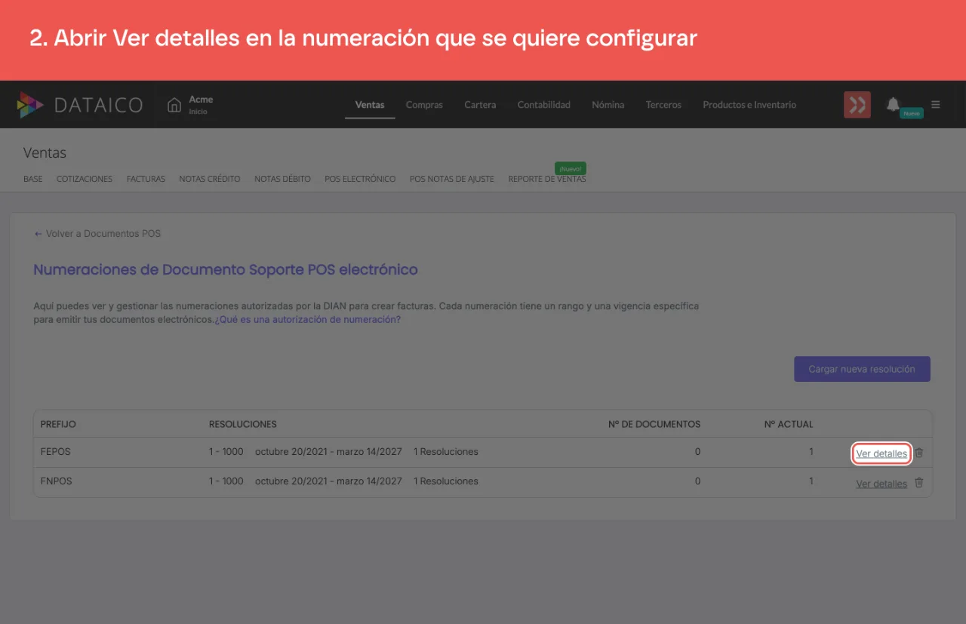Open '¿Qué es una autorización de numeración?' link
Screen dimensions: 966x624
tap(308, 320)
